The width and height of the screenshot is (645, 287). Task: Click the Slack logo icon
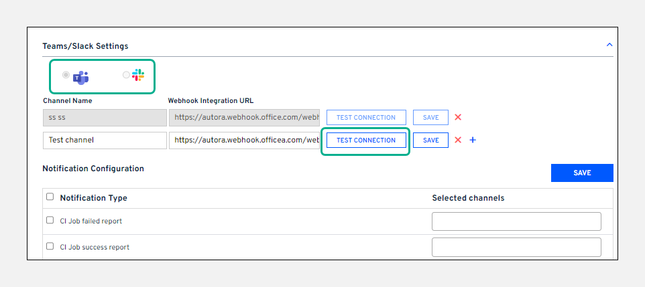pos(138,76)
